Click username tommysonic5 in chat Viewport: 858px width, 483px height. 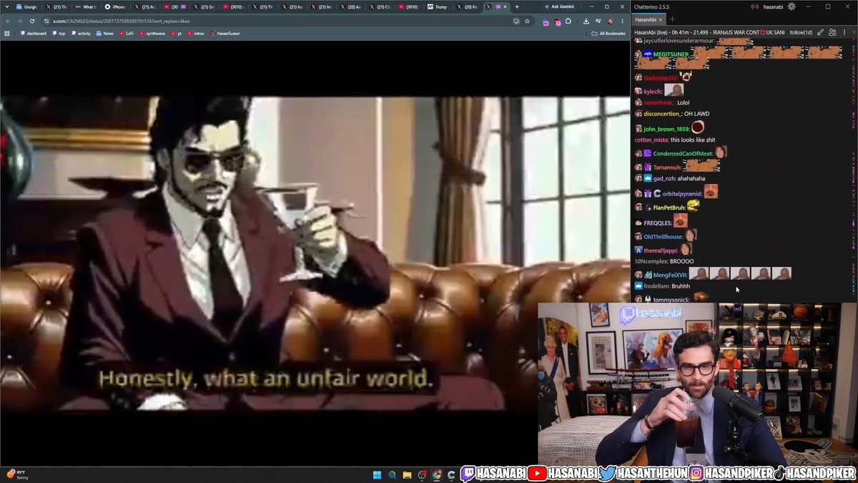point(671,299)
